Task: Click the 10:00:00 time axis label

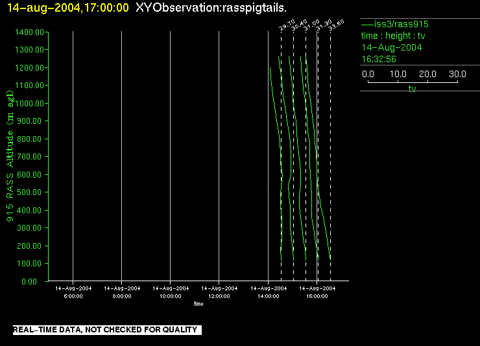Action: 171,296
